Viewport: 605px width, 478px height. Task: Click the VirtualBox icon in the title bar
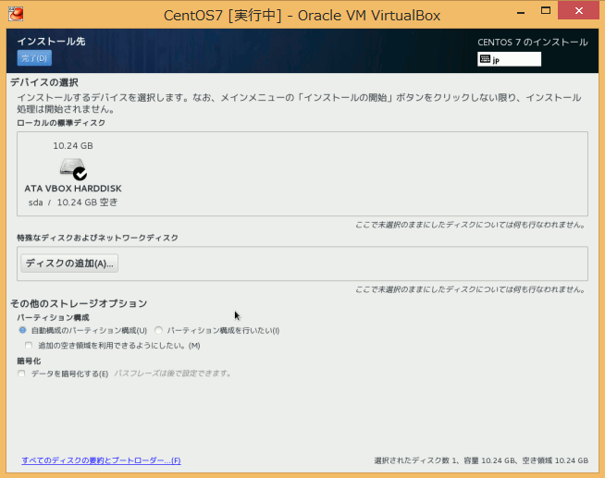(x=17, y=14)
